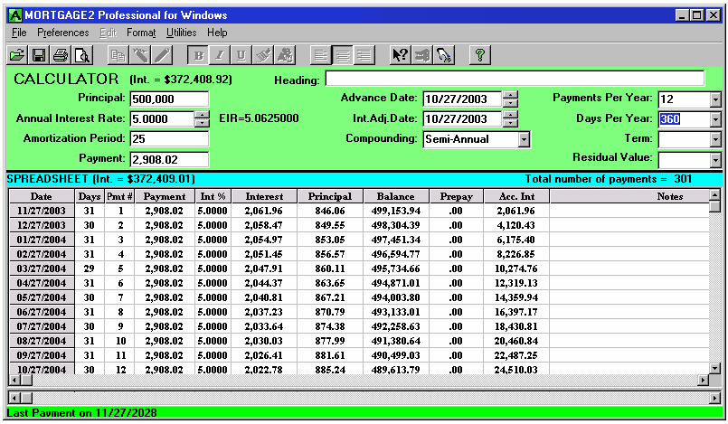728x424 pixels.
Task: Click the Payment column header
Action: pos(165,196)
